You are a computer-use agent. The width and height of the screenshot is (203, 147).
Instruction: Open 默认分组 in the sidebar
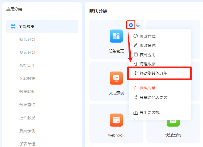pos(27,39)
